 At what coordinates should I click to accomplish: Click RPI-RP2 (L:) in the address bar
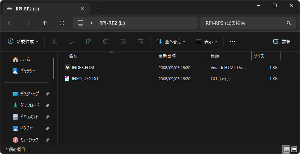112,23
